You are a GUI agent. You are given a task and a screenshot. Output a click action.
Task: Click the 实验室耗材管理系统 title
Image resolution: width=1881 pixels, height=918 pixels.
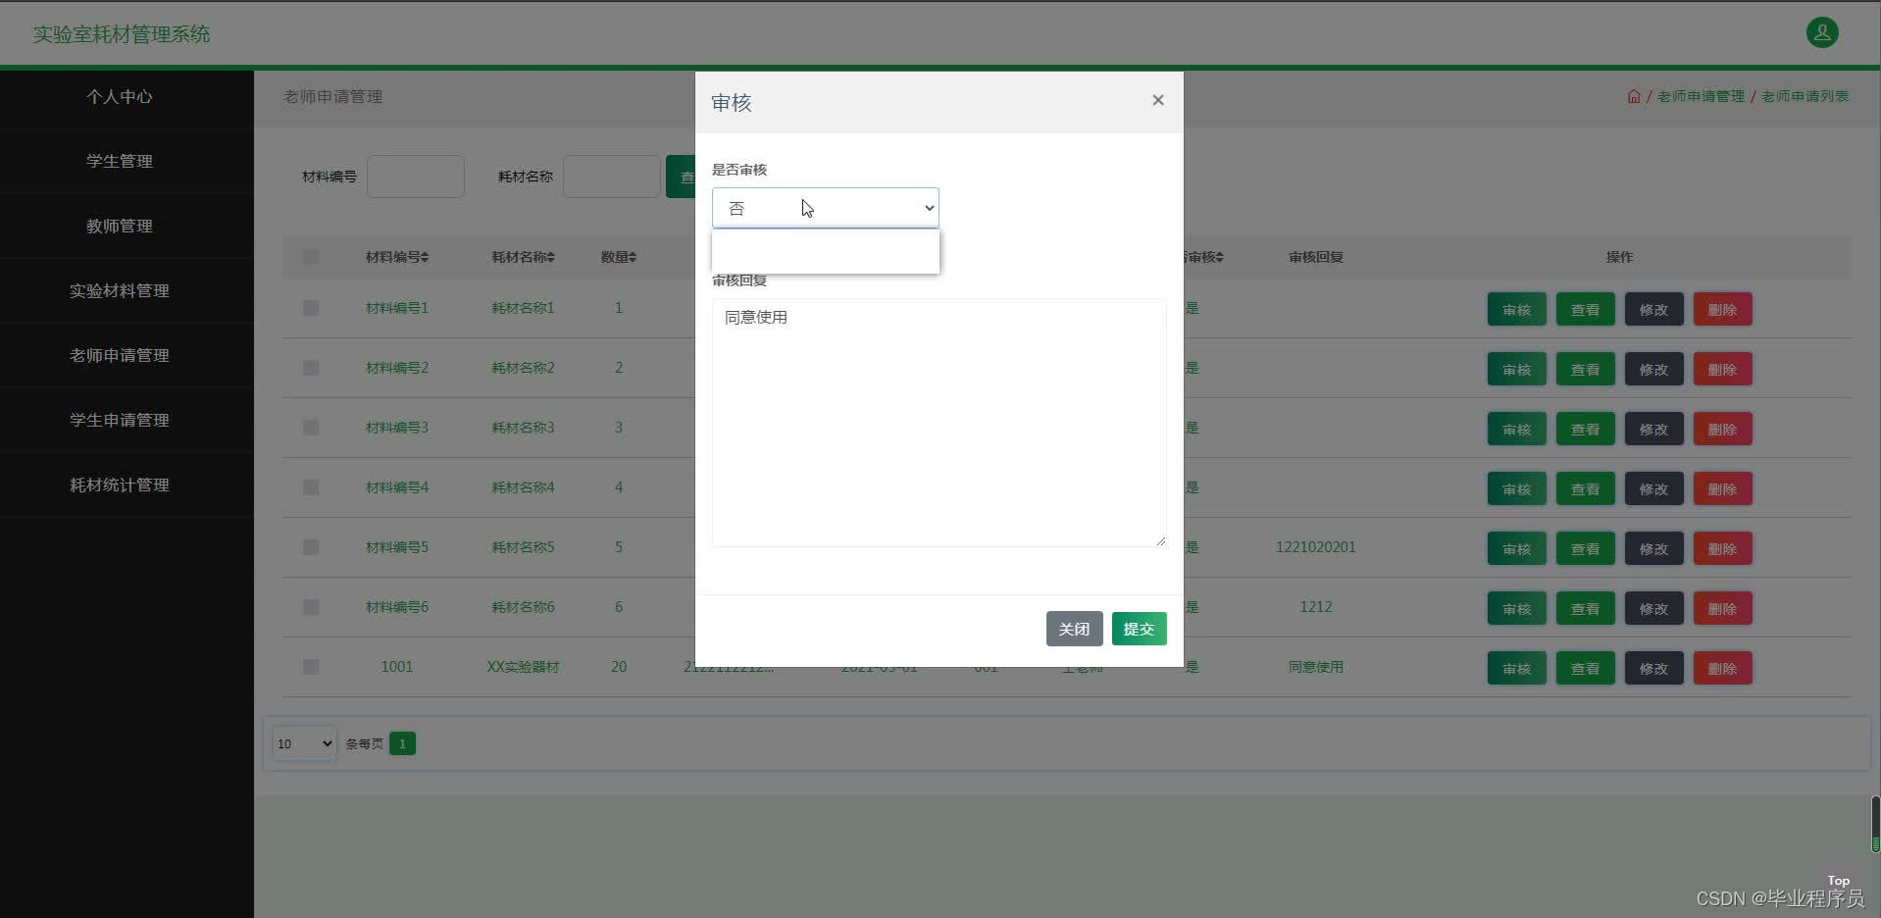pos(122,34)
